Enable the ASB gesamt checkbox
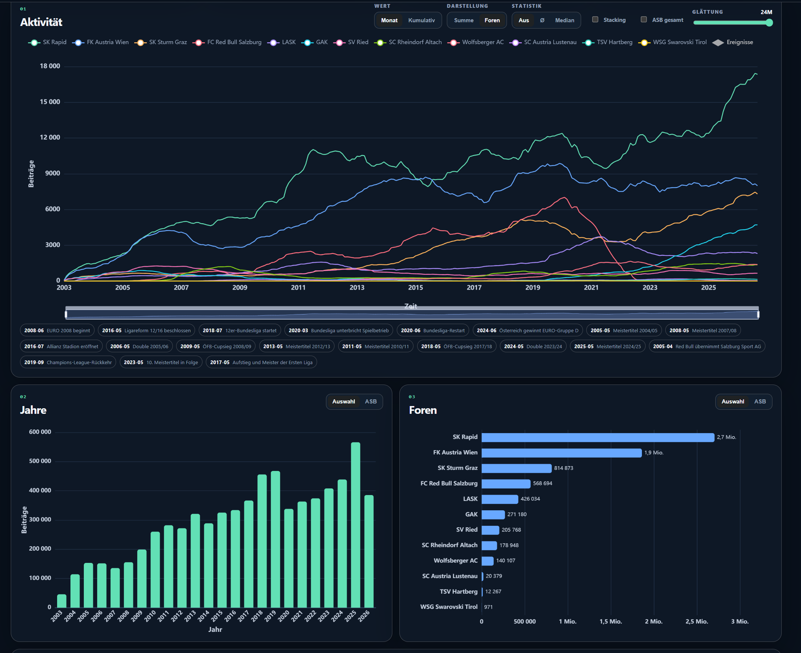The height and width of the screenshot is (653, 801). click(x=643, y=20)
